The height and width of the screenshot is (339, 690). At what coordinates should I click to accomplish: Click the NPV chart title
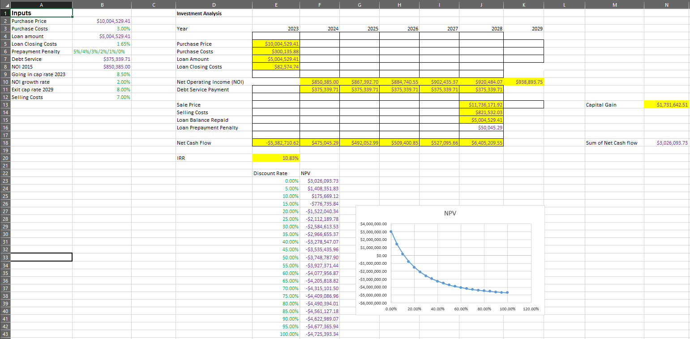pyautogui.click(x=450, y=213)
